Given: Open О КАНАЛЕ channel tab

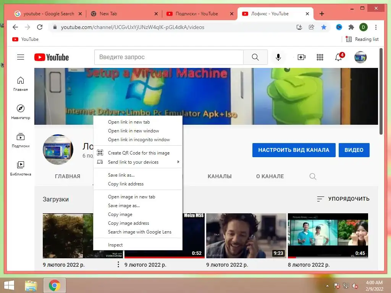Looking at the screenshot, I should click(270, 176).
